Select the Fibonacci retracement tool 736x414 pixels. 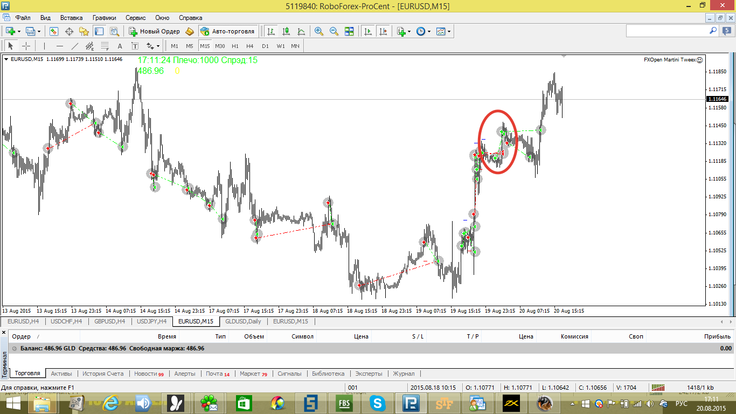click(105, 46)
